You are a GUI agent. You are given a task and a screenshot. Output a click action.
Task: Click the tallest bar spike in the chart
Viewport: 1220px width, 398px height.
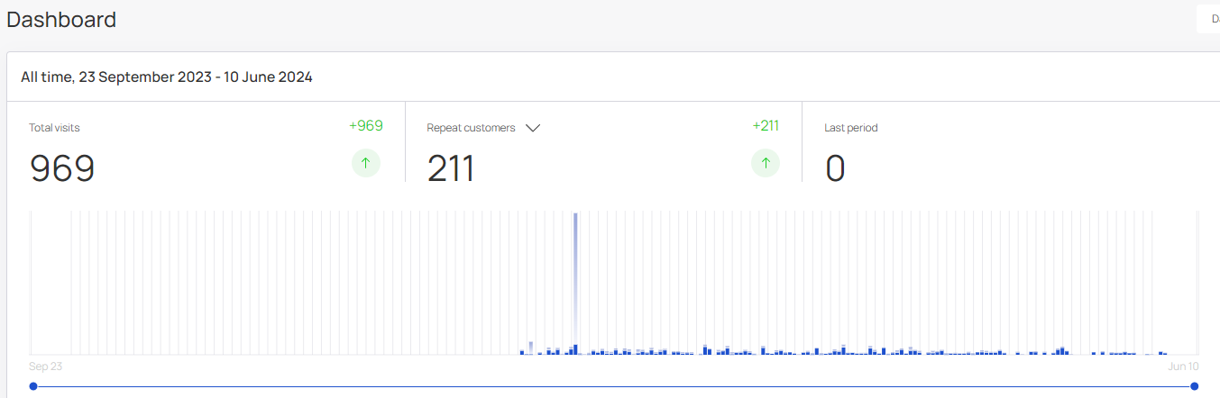coord(575,279)
